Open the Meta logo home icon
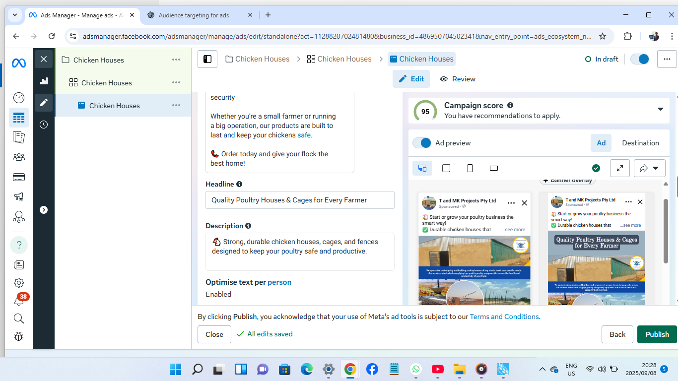The width and height of the screenshot is (678, 381). pyautogui.click(x=19, y=63)
